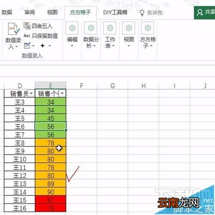Click cell containing 王12
This screenshot has height=215, width=215.
click(x=20, y=175)
